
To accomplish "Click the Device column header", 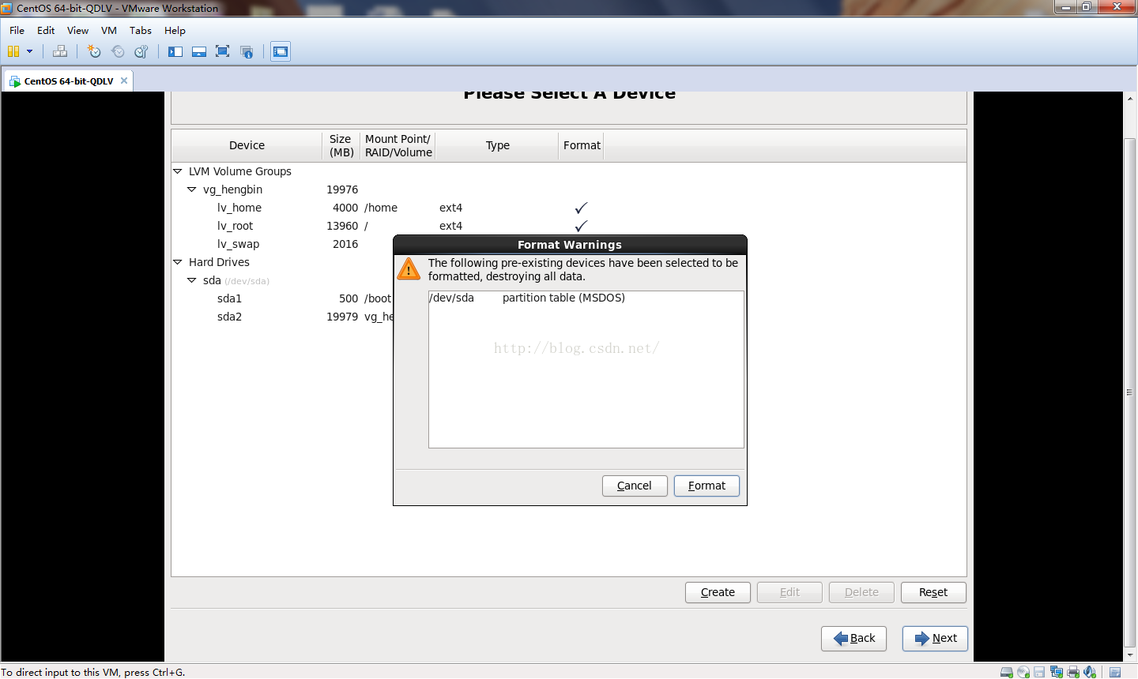I will [247, 145].
